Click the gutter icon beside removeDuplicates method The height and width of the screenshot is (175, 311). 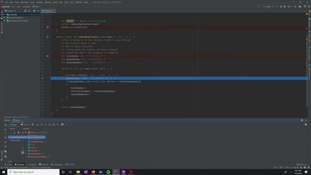[48, 37]
